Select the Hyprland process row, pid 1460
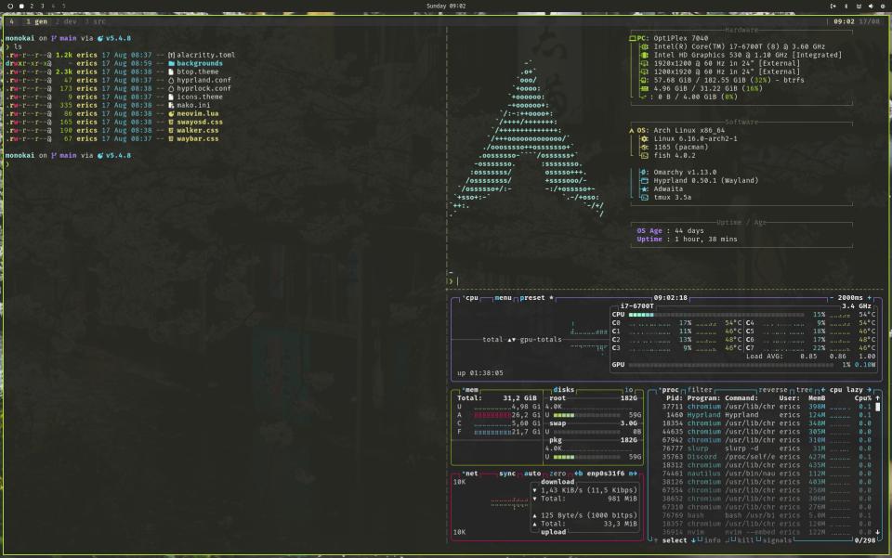 (767, 415)
